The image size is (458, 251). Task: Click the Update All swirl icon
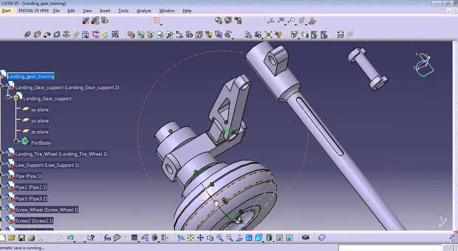350,34
